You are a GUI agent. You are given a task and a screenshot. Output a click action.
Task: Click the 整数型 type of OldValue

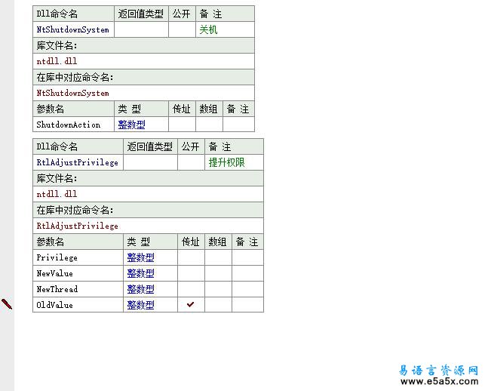point(140,305)
